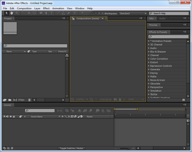Open the Animation menu

point(58,8)
